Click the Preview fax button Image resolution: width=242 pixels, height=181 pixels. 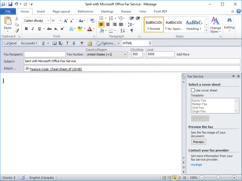coord(199,142)
